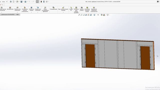Start Новое исследование движения
160x90 pixels.
click(45, 9)
